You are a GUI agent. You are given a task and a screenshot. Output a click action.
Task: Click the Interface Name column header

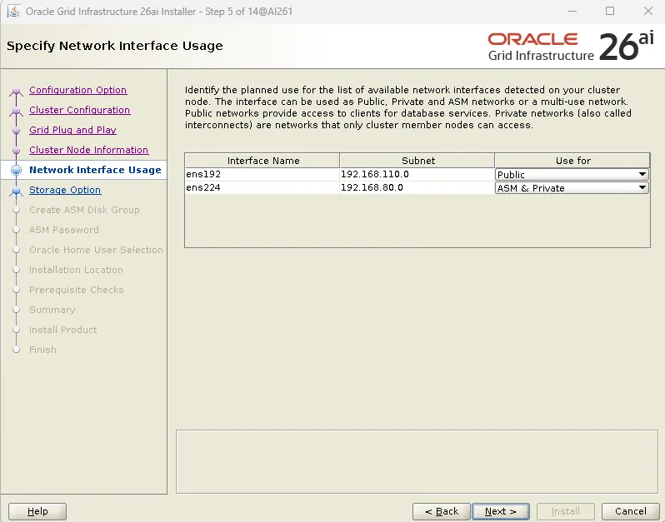262,161
